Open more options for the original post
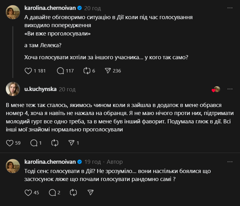Viewport: 240px width, 206px height. [230, 8]
